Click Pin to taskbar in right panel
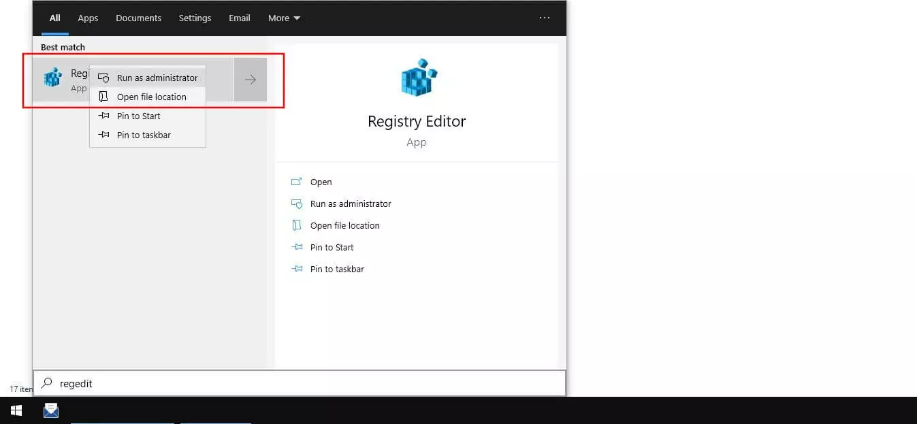The width and height of the screenshot is (917, 424). pyautogui.click(x=336, y=269)
